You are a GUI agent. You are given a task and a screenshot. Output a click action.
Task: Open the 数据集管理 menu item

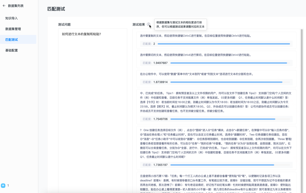click(13, 29)
